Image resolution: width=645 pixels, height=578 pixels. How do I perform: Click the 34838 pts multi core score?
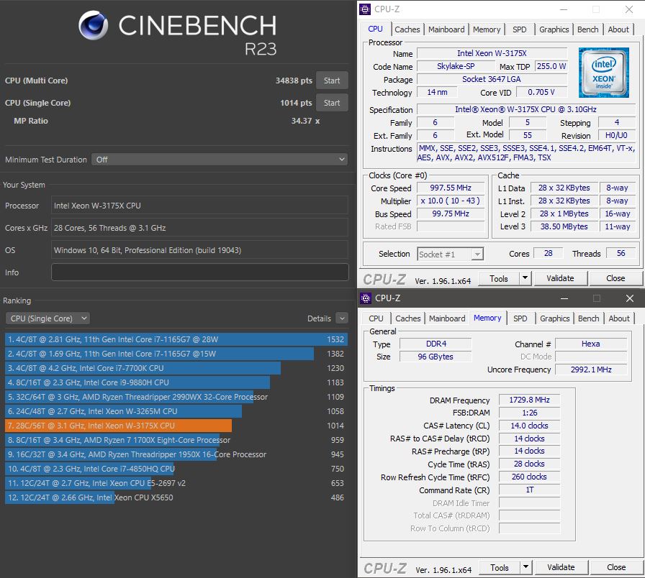pyautogui.click(x=294, y=81)
